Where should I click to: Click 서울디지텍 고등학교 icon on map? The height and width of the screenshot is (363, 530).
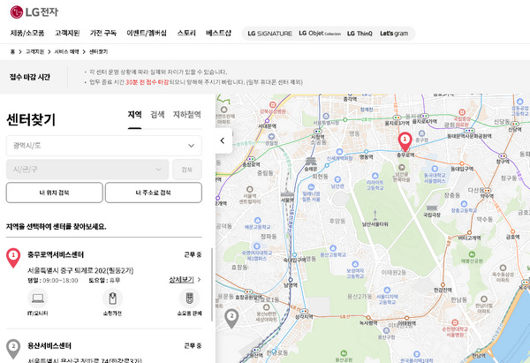point(387,290)
